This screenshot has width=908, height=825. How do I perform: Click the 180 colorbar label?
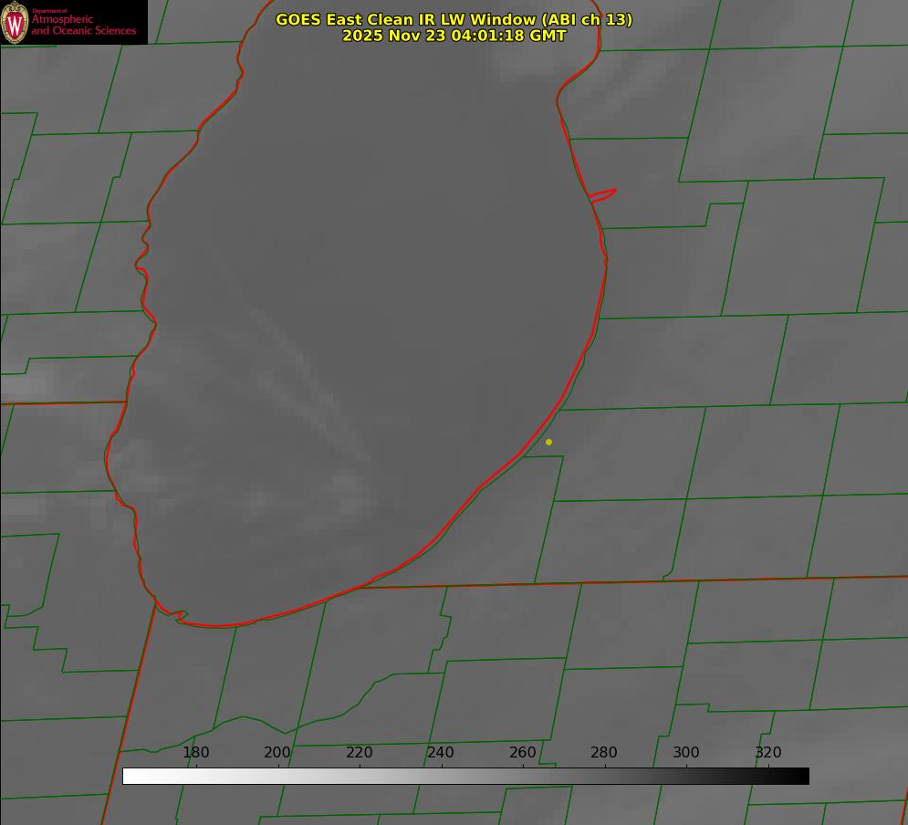195,752
